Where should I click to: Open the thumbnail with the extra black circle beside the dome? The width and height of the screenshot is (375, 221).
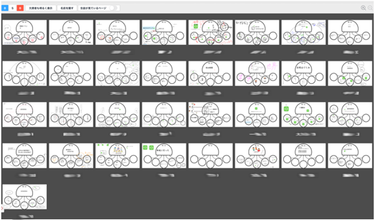point(71,73)
